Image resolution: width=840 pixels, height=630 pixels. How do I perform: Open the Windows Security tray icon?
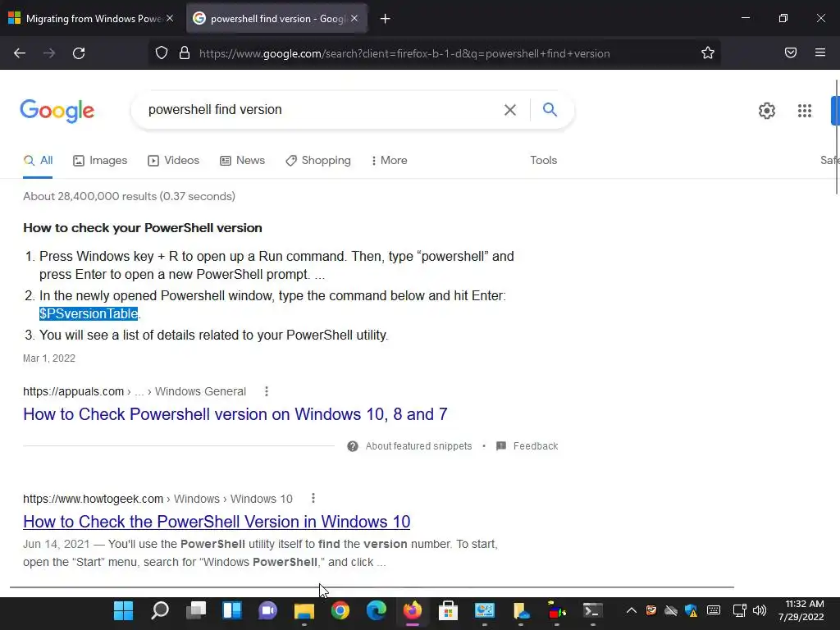coord(691,610)
